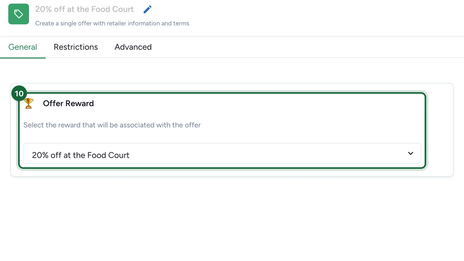Open the Restrictions tab
This screenshot has width=464, height=261.
pos(76,47)
